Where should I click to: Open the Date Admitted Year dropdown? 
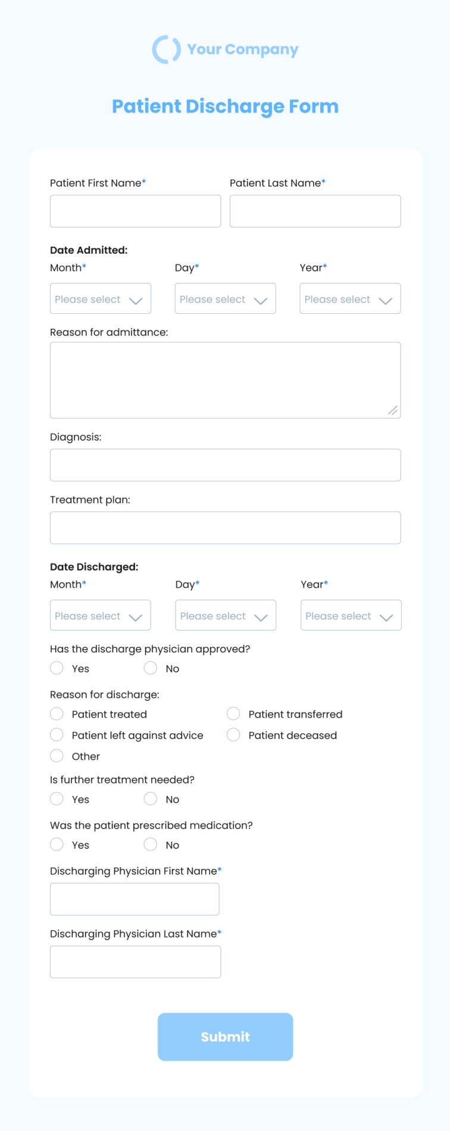350,298
